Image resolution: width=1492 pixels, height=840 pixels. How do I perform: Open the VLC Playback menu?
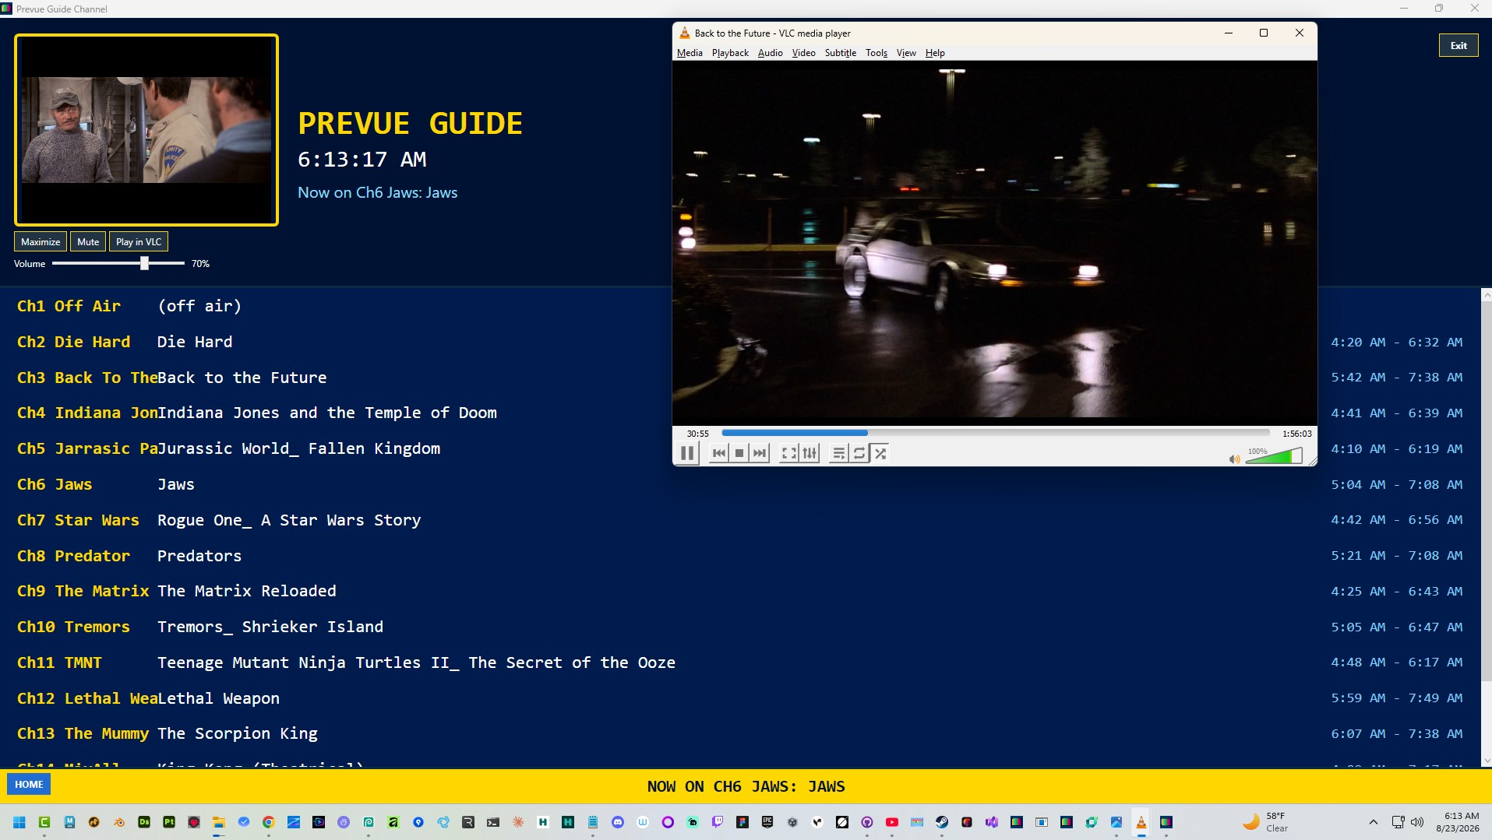[x=730, y=53]
